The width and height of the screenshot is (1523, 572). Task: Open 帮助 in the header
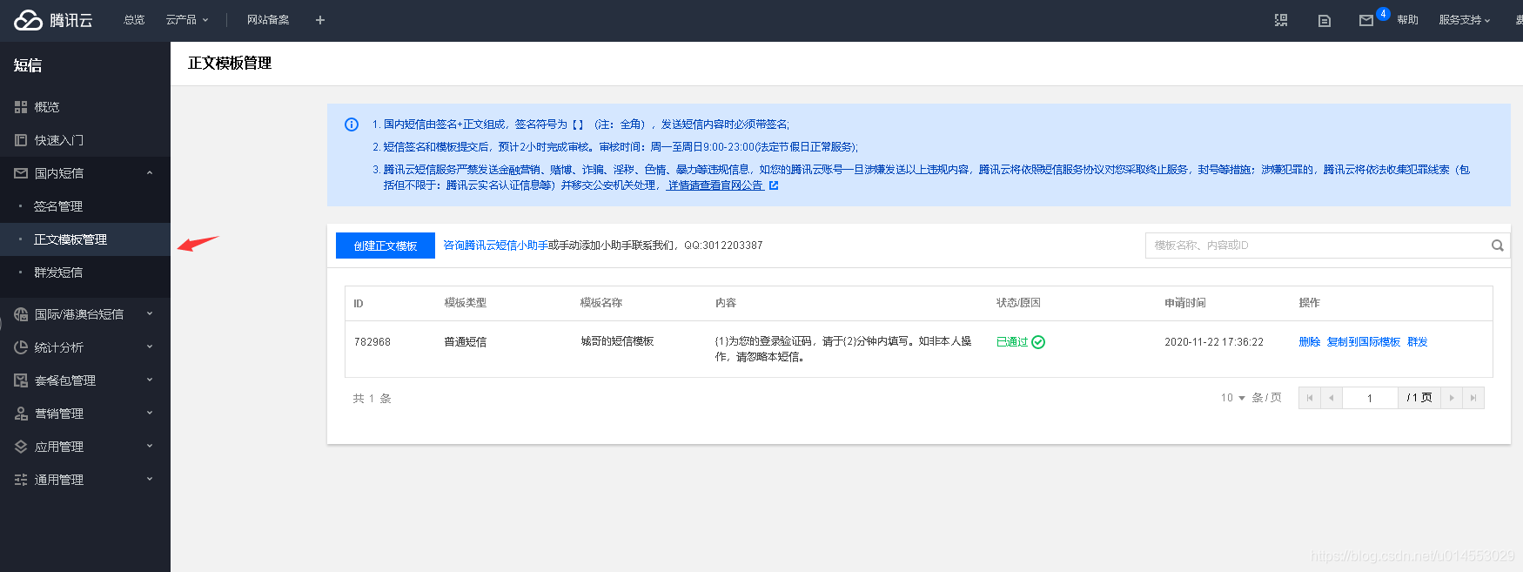tap(1407, 20)
